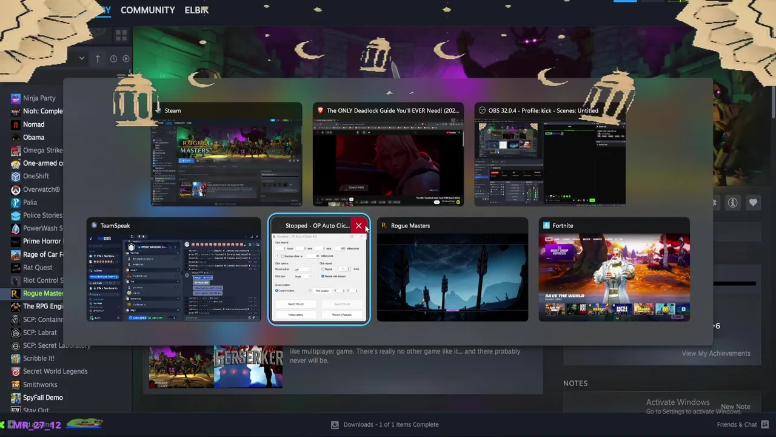Click the Scribble It! game icon
Image resolution: width=776 pixels, height=437 pixels.
click(16, 359)
